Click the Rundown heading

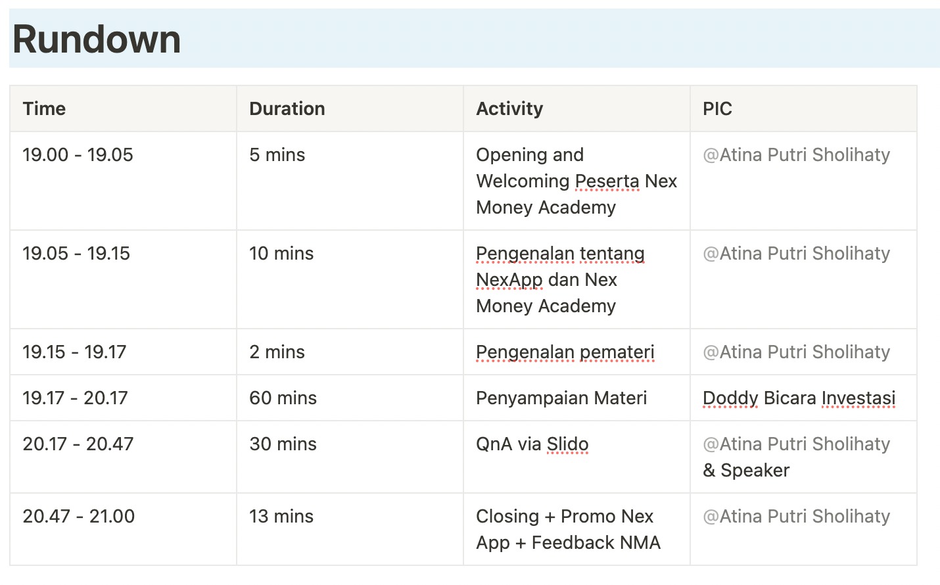click(x=97, y=39)
